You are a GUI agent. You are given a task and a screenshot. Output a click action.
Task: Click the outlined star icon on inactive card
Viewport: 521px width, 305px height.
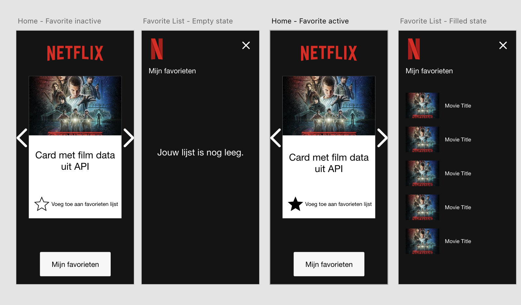point(42,204)
